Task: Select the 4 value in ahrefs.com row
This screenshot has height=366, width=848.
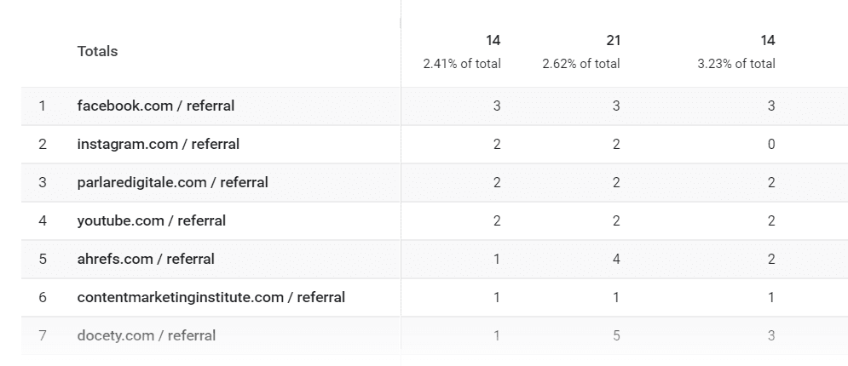Action: pyautogui.click(x=615, y=259)
